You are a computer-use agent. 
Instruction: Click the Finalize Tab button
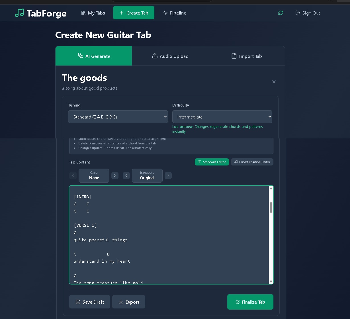point(250,302)
